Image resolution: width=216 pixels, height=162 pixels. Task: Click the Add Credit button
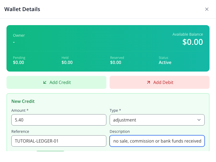point(56,82)
